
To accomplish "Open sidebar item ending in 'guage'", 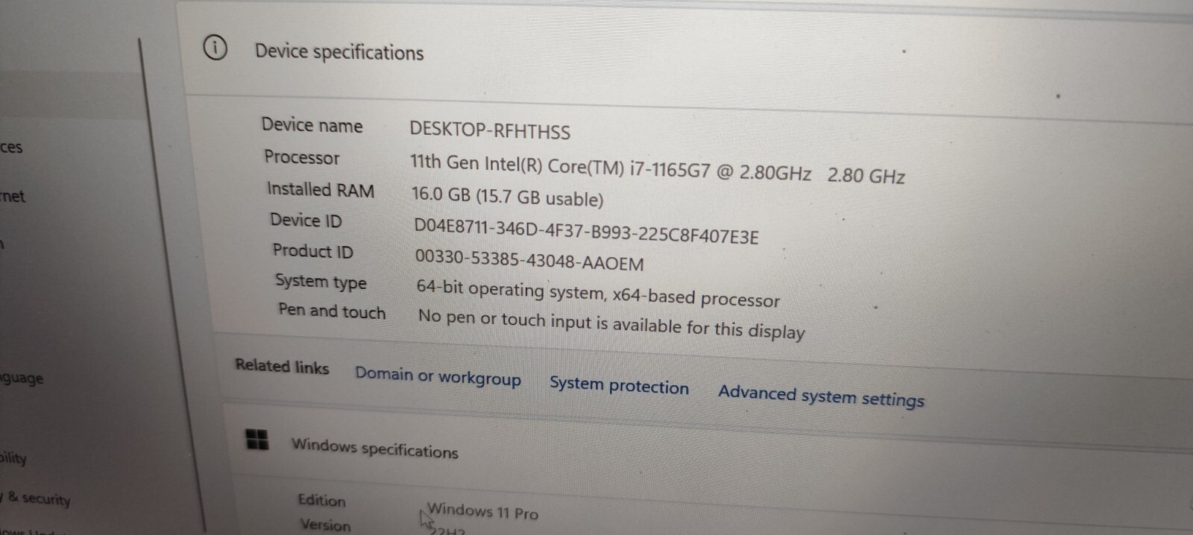I will click(22, 378).
